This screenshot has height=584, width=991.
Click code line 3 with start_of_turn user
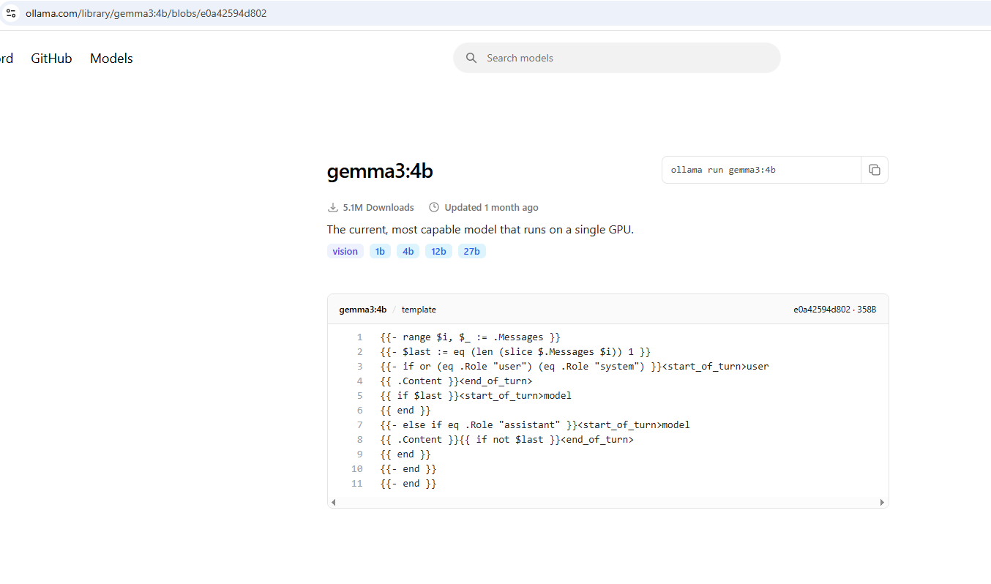(x=575, y=367)
